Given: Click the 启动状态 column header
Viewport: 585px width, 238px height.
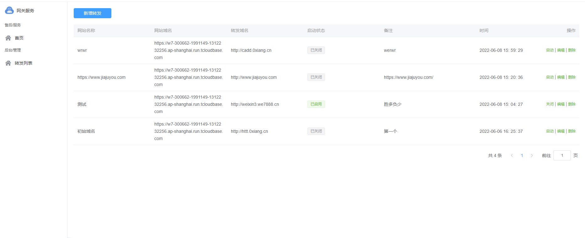Looking at the screenshot, I should pyautogui.click(x=316, y=30).
